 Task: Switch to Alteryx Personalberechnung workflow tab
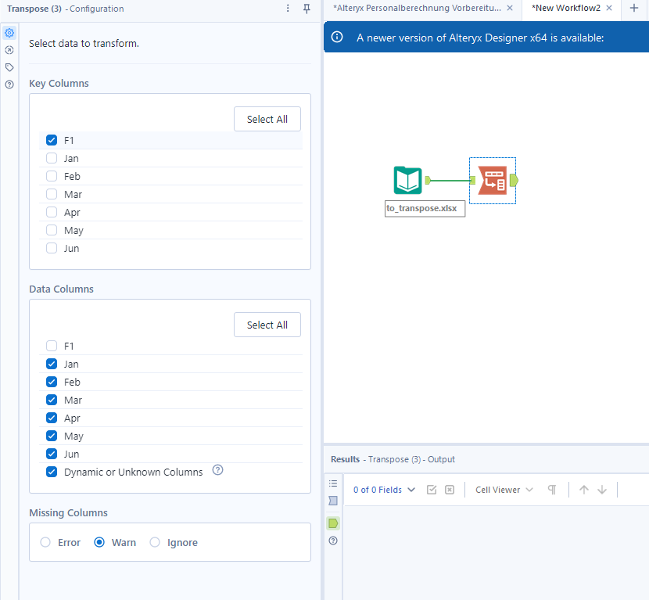pyautogui.click(x=417, y=9)
